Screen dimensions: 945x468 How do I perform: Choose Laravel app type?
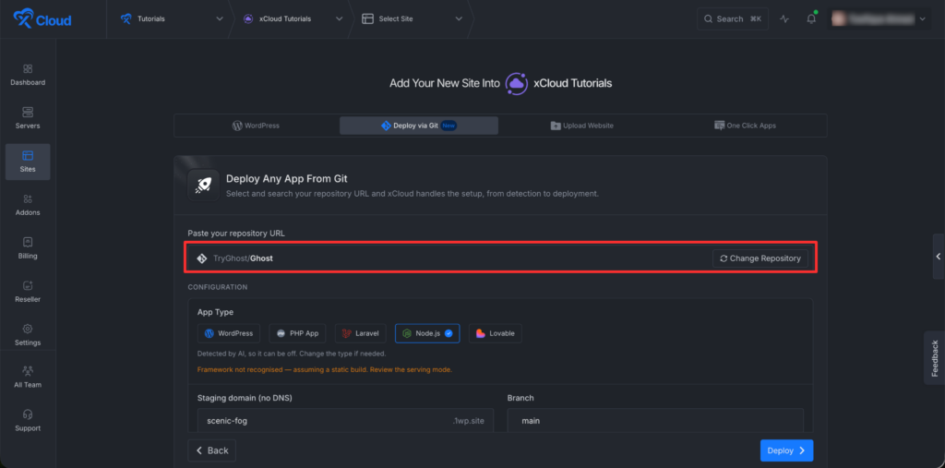pyautogui.click(x=361, y=333)
